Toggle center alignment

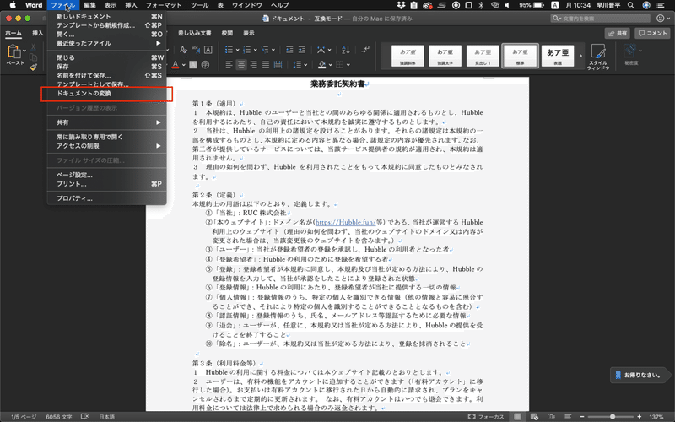pos(241,65)
